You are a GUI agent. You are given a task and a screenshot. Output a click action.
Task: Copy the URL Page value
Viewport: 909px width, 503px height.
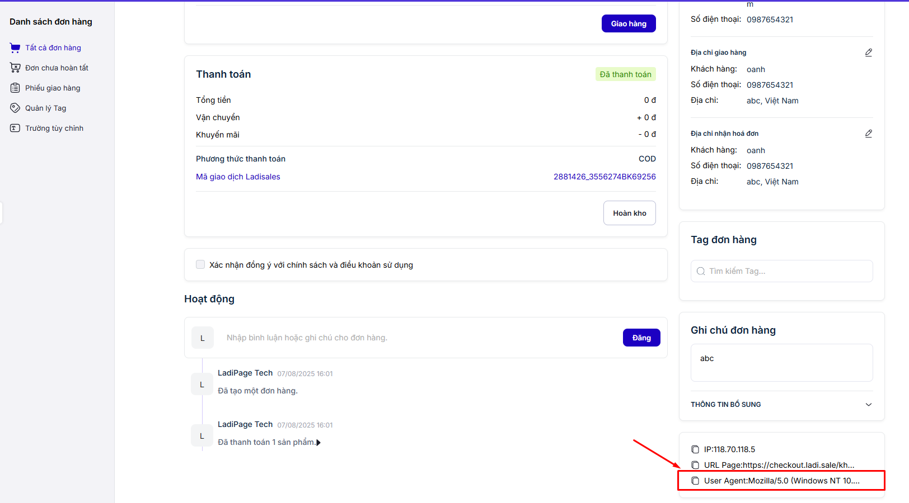695,465
